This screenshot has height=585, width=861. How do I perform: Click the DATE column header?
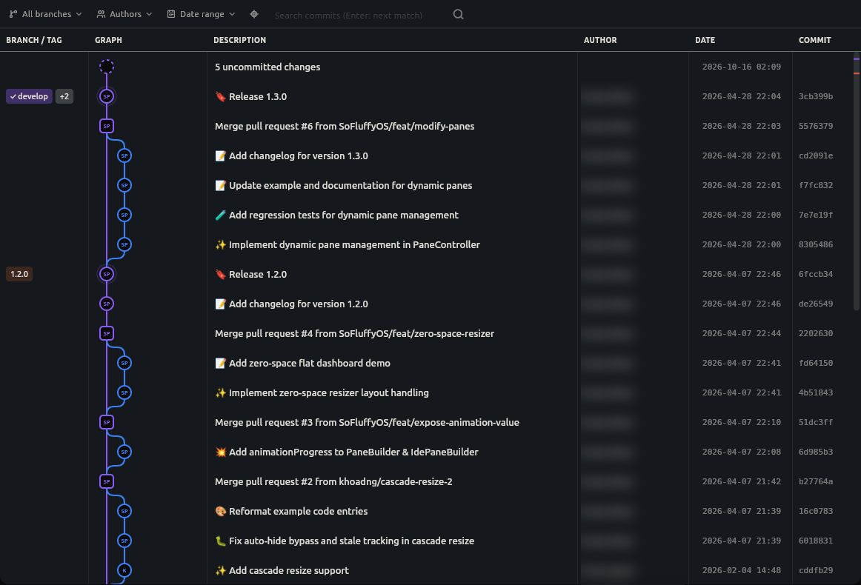pyautogui.click(x=705, y=40)
